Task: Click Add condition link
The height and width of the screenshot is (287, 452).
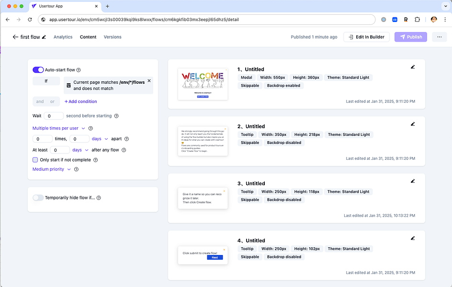Action: point(81,101)
